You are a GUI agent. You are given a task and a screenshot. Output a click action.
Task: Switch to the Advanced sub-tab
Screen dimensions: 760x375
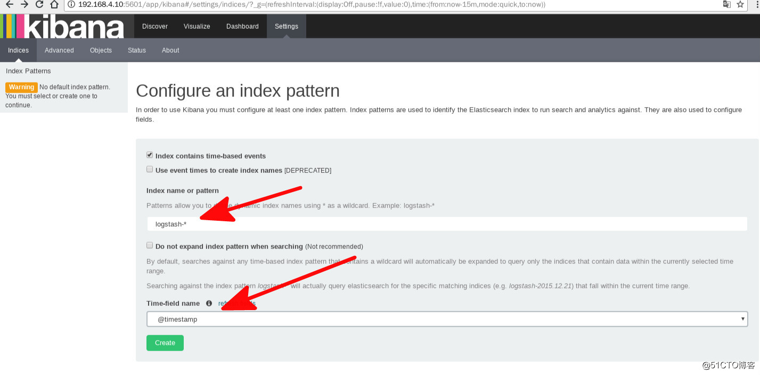pyautogui.click(x=59, y=50)
